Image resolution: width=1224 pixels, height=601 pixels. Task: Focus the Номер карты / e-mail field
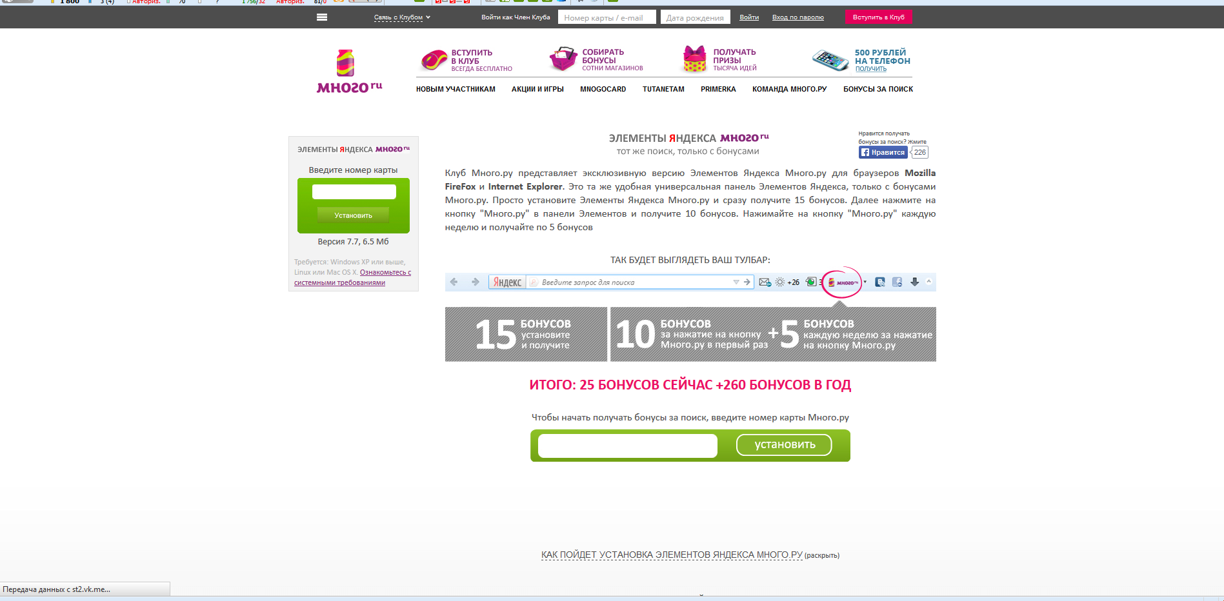[x=607, y=17]
